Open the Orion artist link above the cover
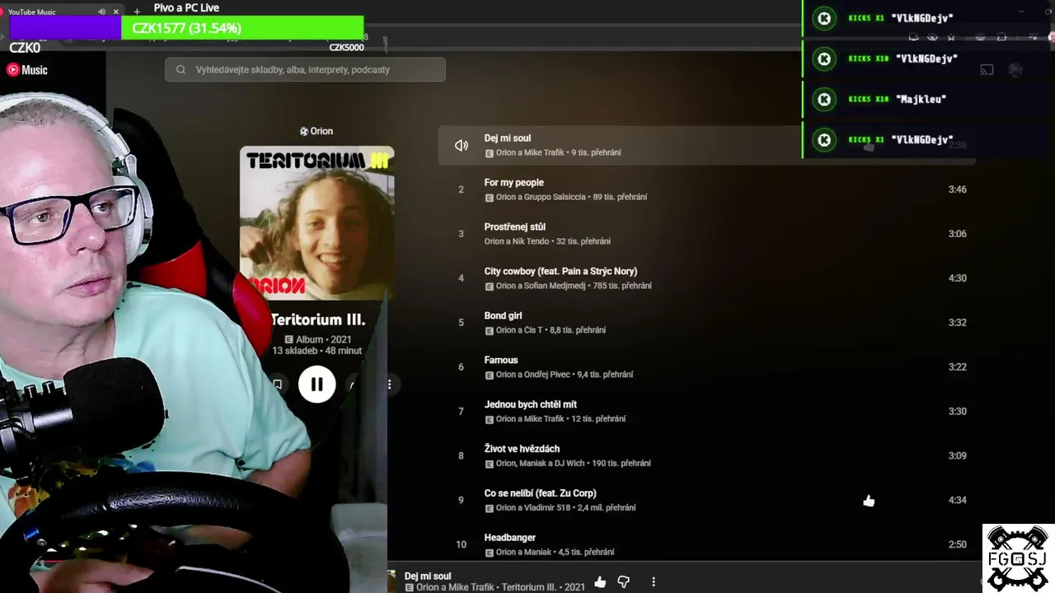This screenshot has width=1055, height=593. click(316, 131)
